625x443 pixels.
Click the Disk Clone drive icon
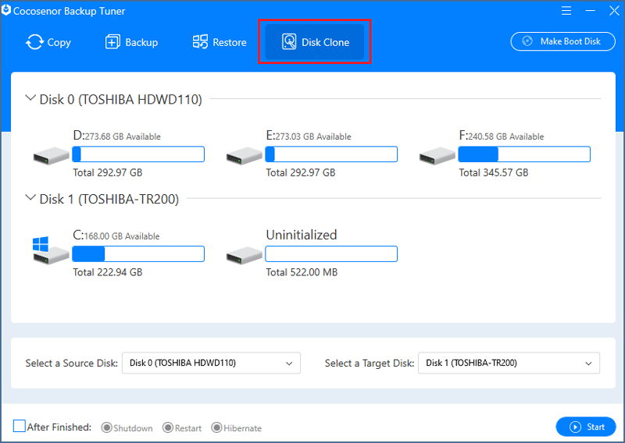click(289, 42)
